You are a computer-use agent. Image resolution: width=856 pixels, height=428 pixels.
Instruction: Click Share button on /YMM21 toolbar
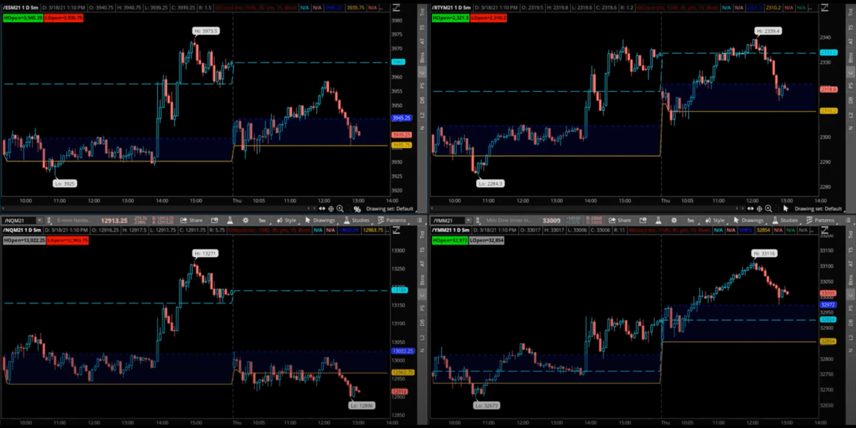(x=620, y=220)
